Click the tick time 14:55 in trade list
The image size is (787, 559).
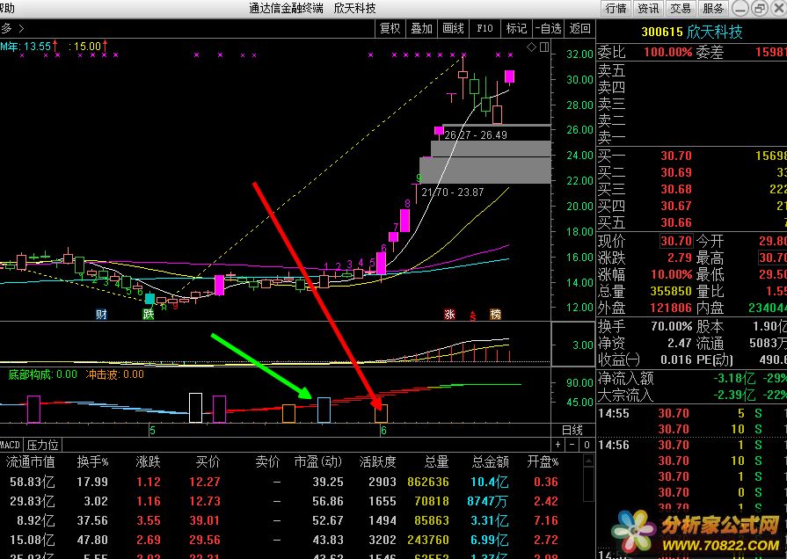click(x=614, y=413)
